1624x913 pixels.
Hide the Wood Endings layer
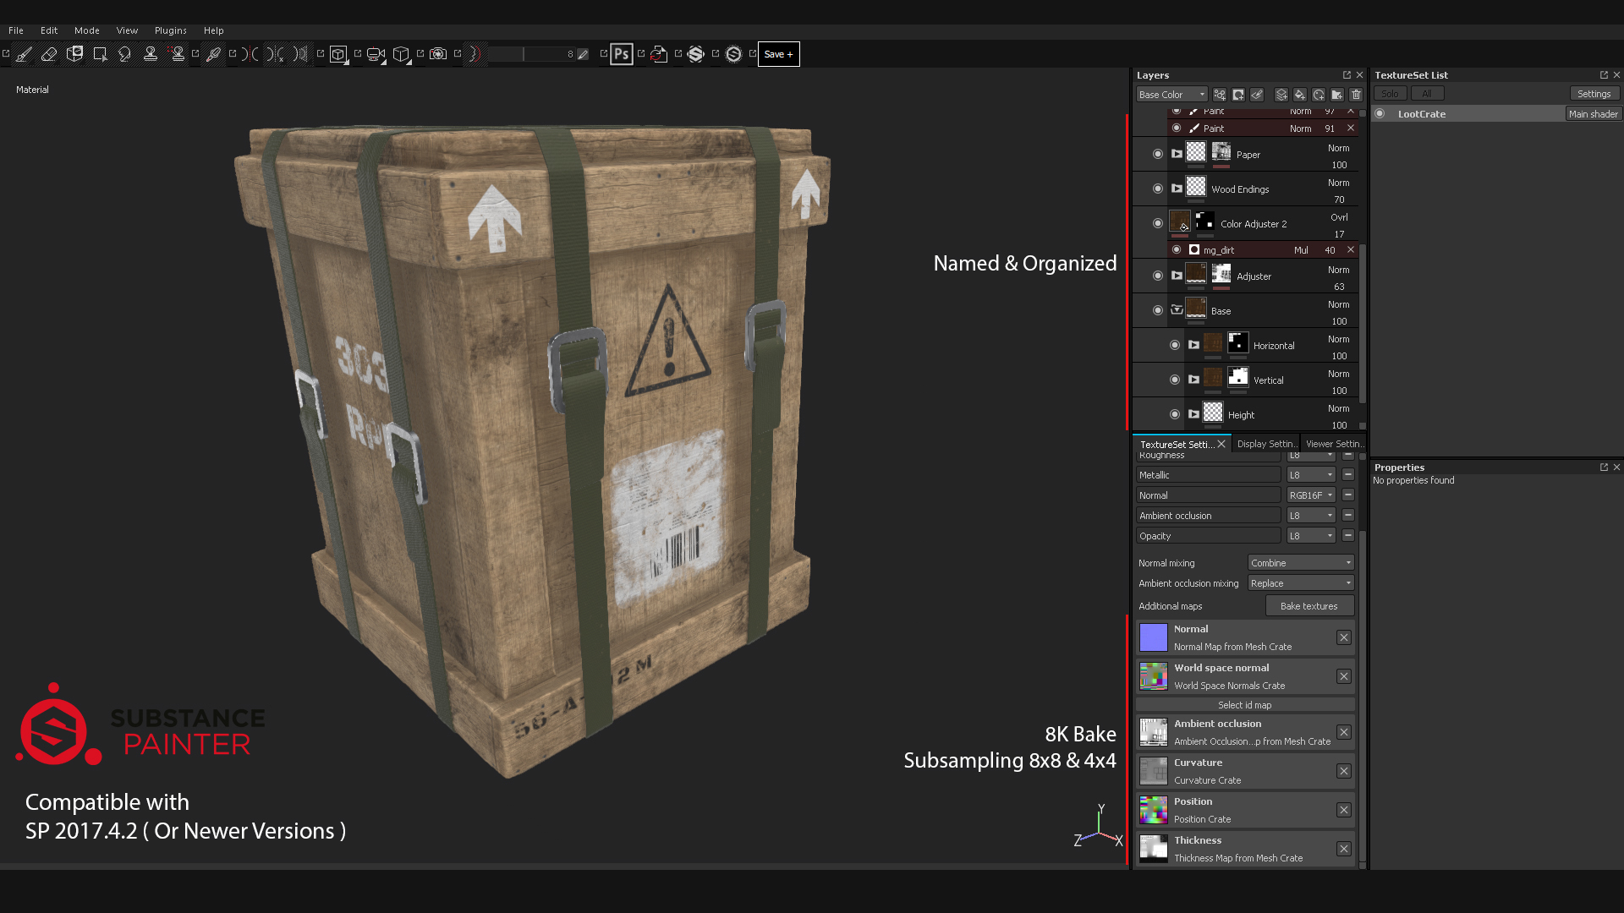coord(1158,189)
